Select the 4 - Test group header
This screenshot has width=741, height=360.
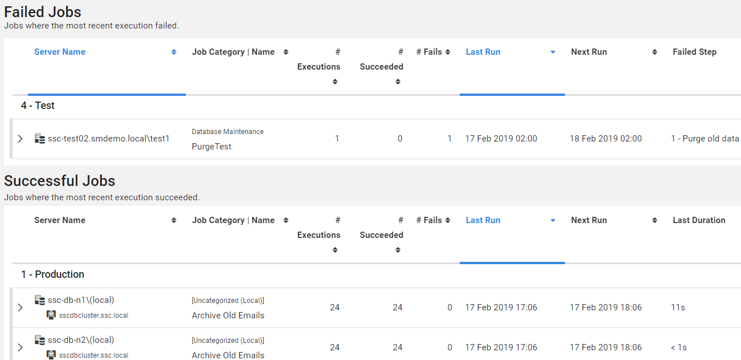click(38, 106)
